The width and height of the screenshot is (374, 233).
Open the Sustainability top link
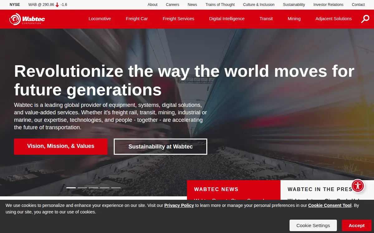294,5
